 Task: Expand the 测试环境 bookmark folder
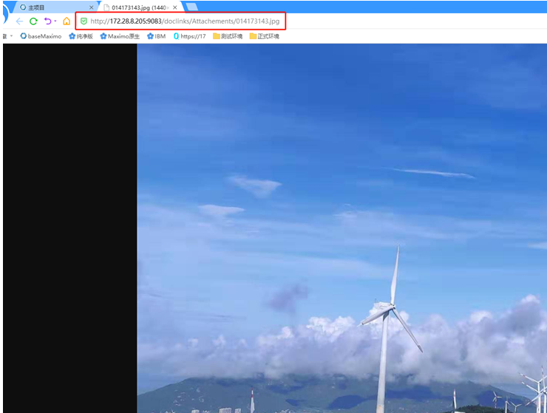click(228, 36)
